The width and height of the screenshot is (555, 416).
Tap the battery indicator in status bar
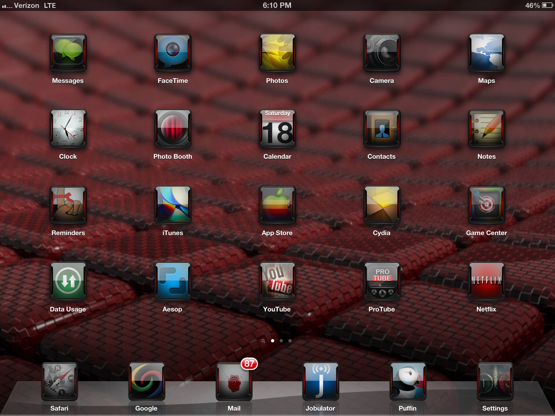pos(547,5)
